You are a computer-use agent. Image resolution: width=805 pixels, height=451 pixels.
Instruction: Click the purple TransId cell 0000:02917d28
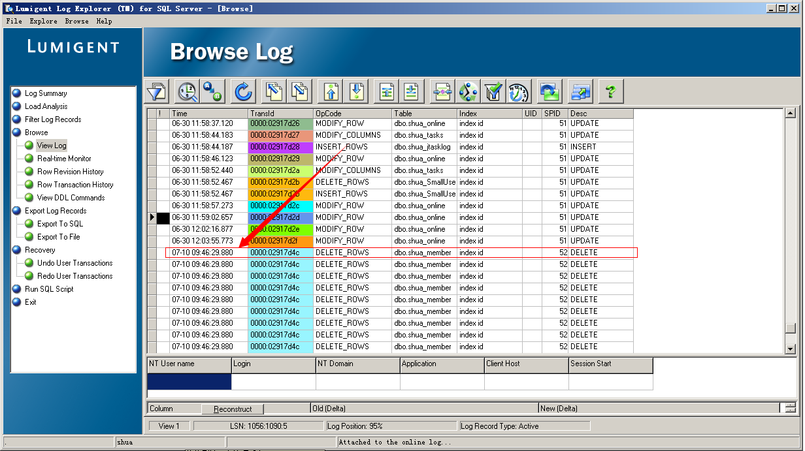pyautogui.click(x=281, y=147)
